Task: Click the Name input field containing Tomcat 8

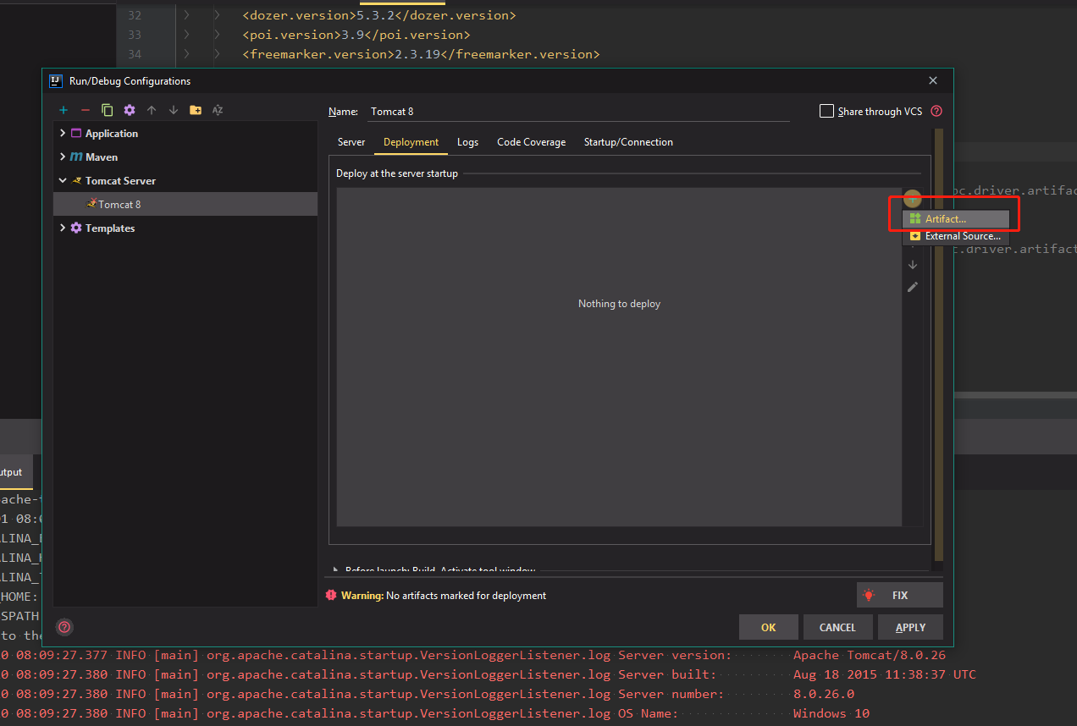Action: pos(577,111)
